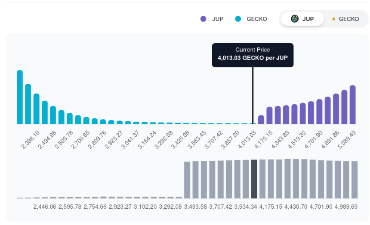Switch price base to GECKO toggle
The image size is (370, 225).
tap(345, 19)
